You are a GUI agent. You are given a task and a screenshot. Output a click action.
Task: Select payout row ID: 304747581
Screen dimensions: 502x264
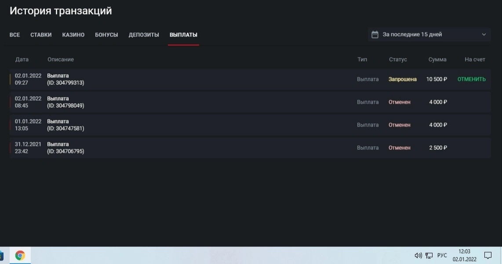click(250, 125)
